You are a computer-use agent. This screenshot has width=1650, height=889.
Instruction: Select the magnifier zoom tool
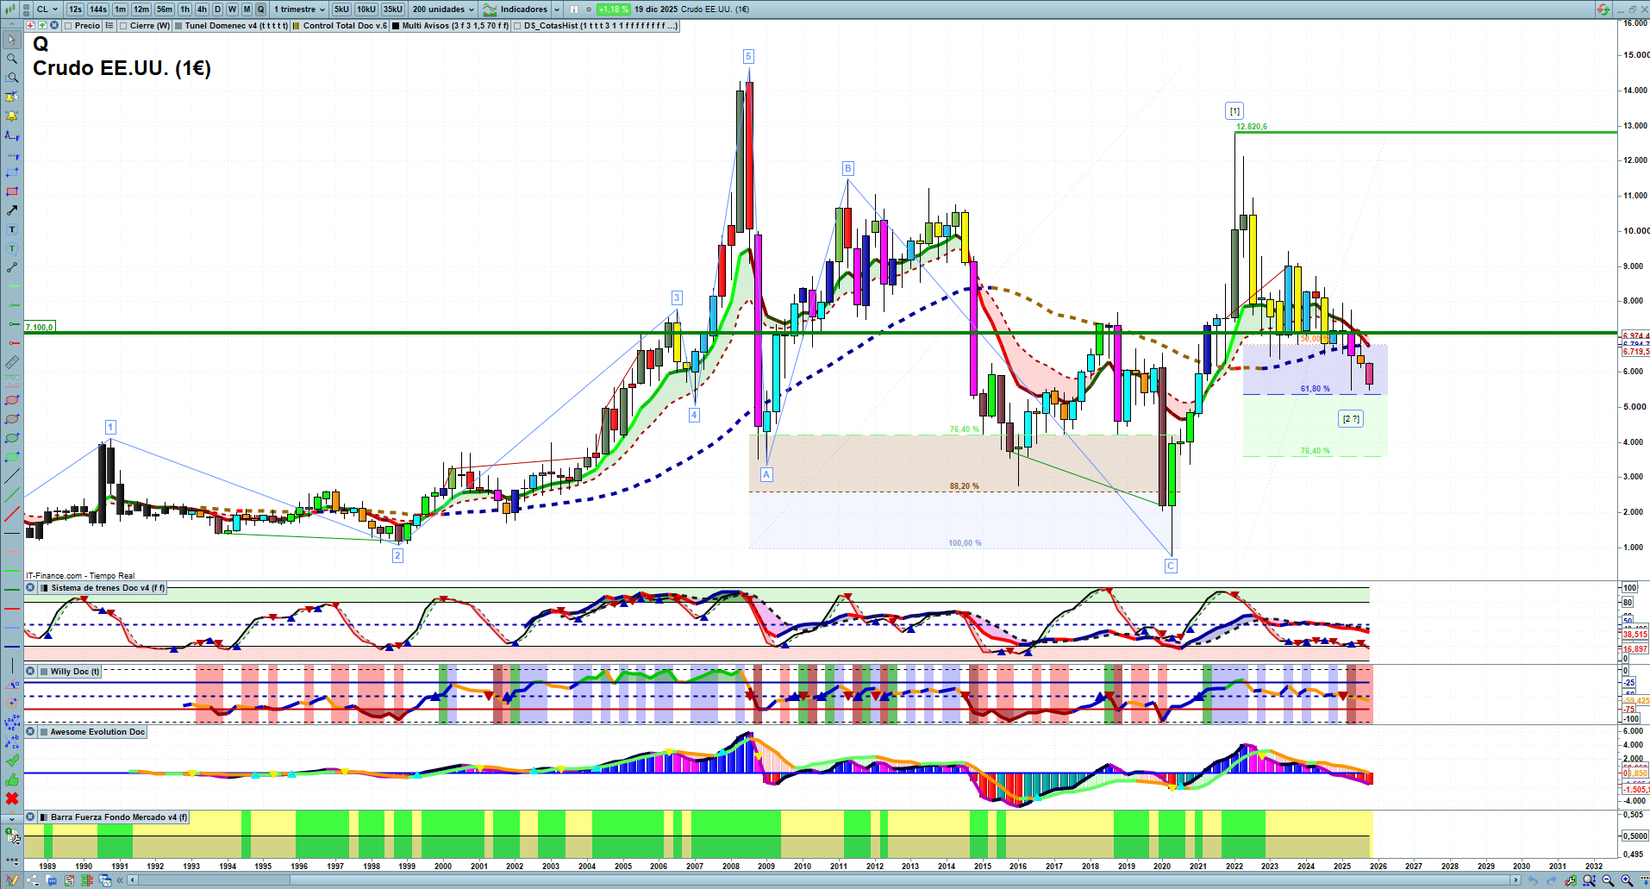[12, 59]
